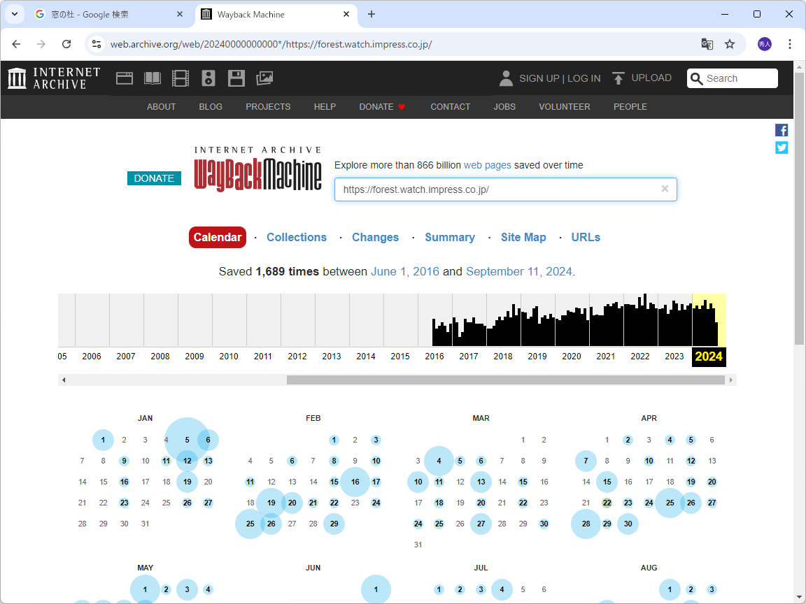Open the Video archive film icon

click(181, 78)
